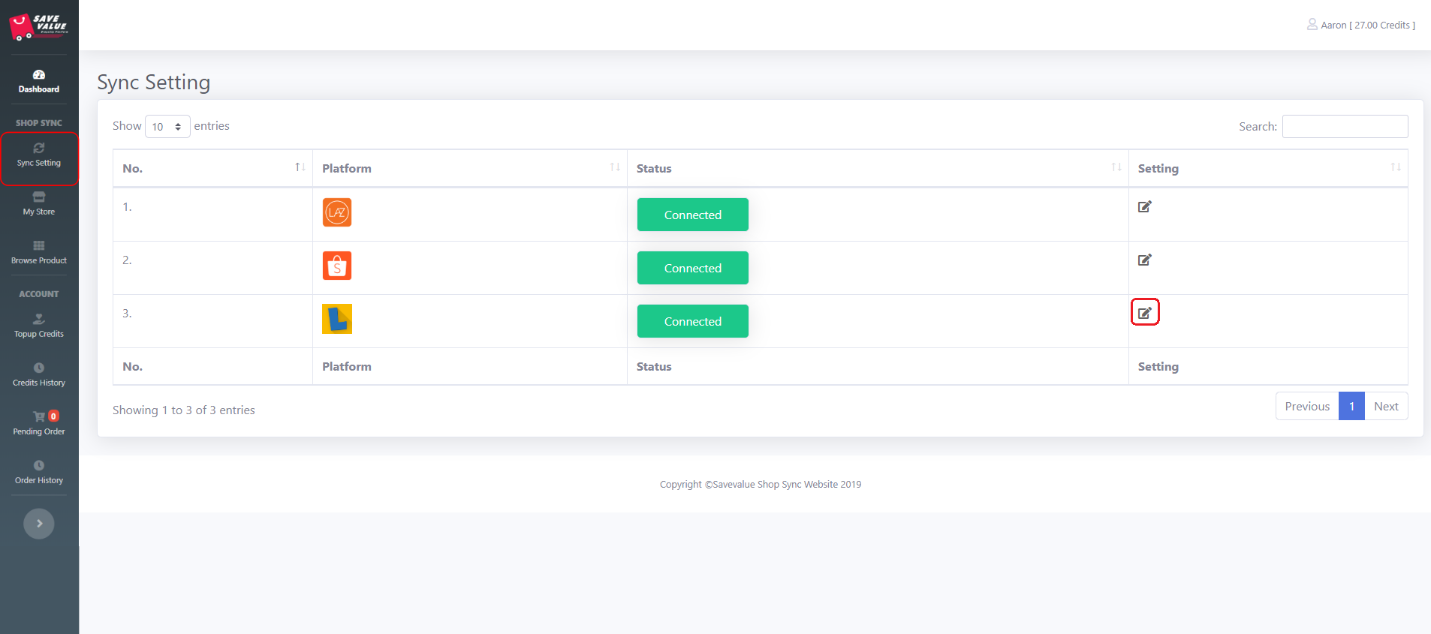Open the edit setting icon for Shopee row
The image size is (1431, 634).
tap(1144, 260)
